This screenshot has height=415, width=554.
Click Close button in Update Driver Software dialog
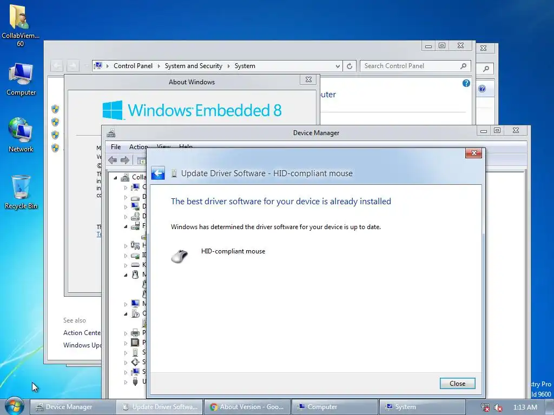pos(457,384)
